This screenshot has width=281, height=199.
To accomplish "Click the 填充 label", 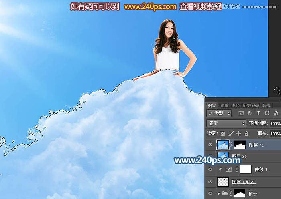I will [x=263, y=133].
